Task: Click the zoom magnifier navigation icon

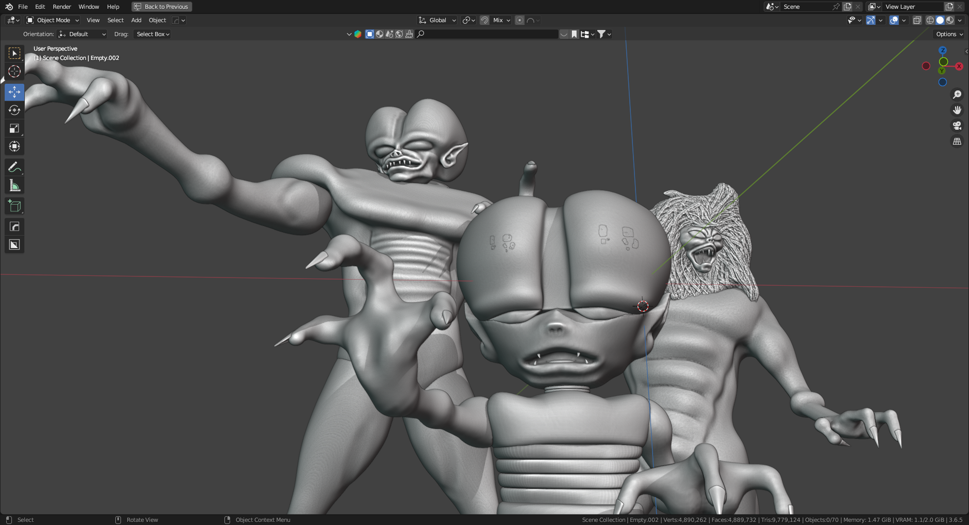Action: [957, 95]
